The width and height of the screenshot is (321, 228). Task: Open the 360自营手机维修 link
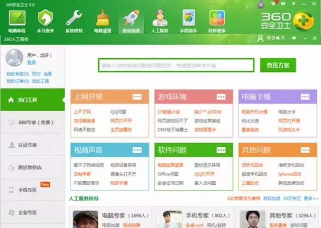point(243,198)
